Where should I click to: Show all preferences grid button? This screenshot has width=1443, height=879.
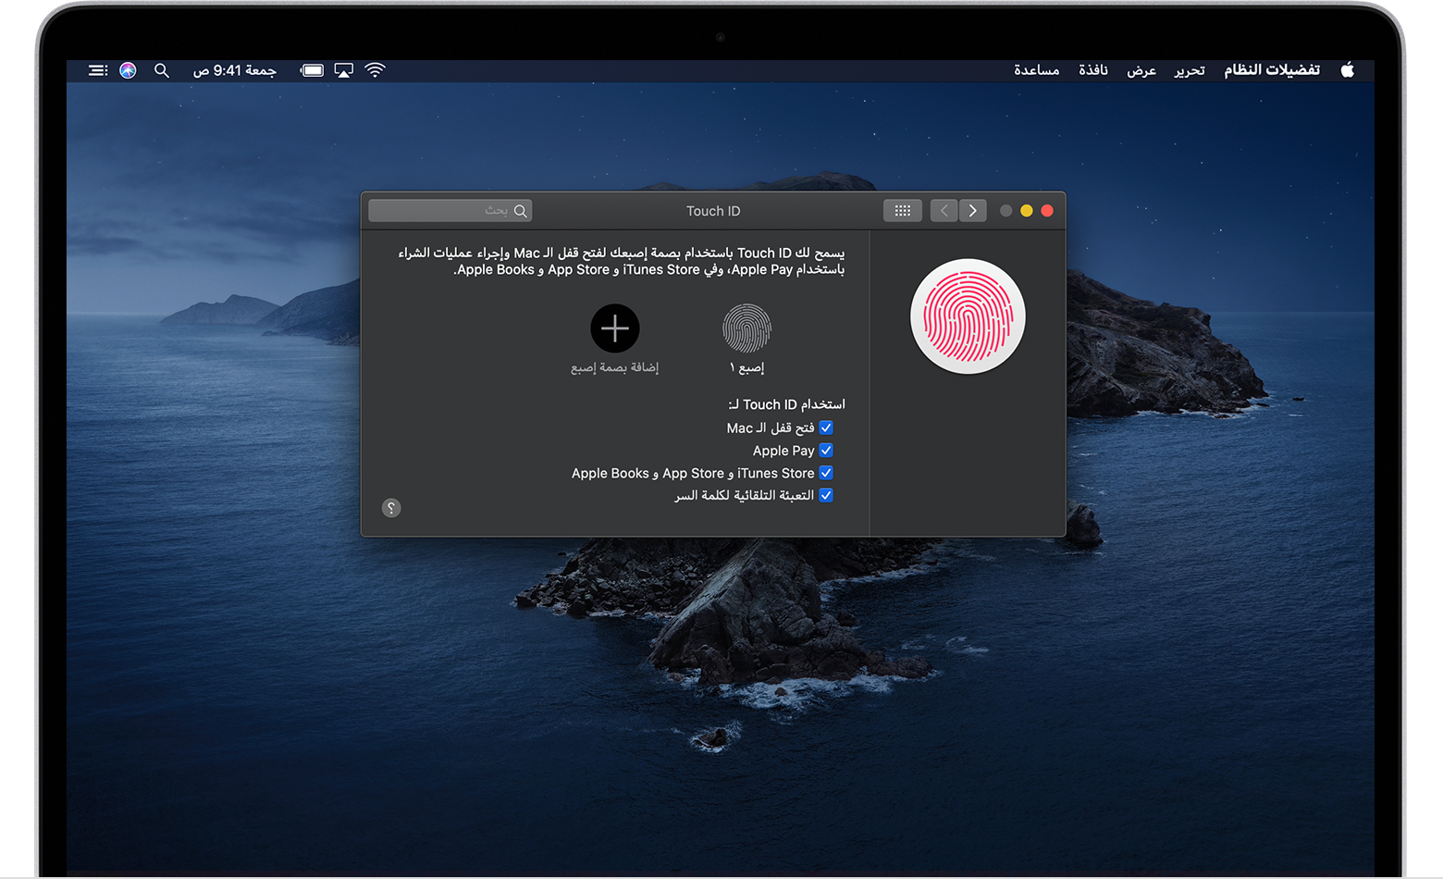click(x=903, y=211)
